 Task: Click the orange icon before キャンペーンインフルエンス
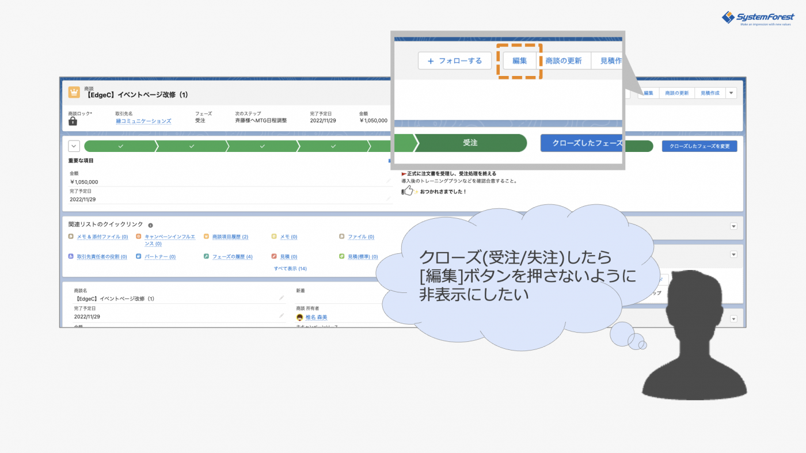click(x=139, y=236)
